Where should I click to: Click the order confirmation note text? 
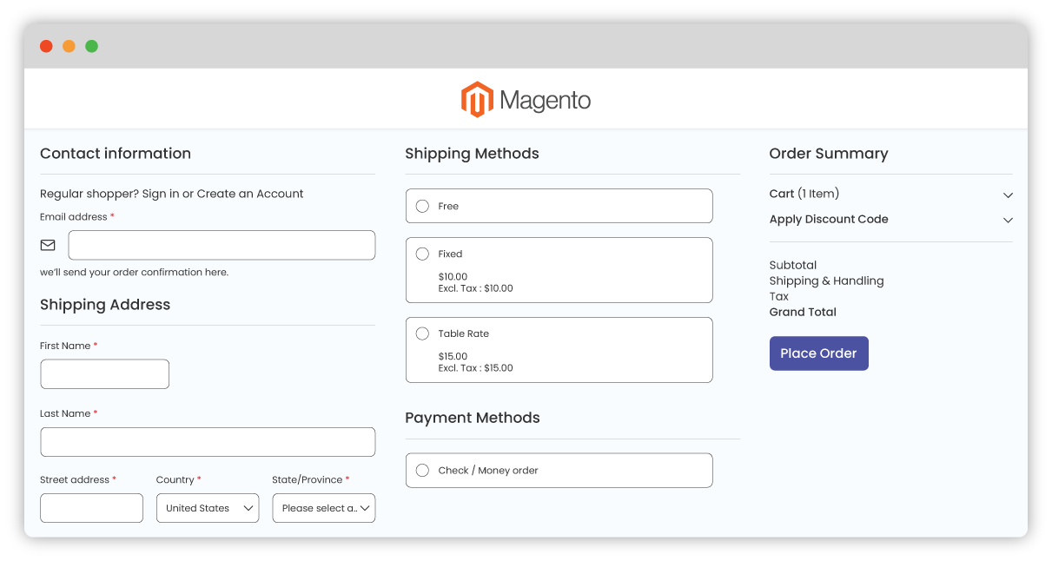134,272
